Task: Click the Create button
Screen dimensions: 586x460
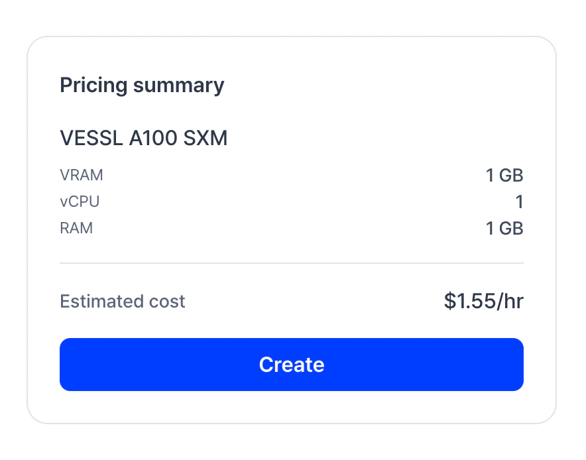Action: pyautogui.click(x=292, y=364)
